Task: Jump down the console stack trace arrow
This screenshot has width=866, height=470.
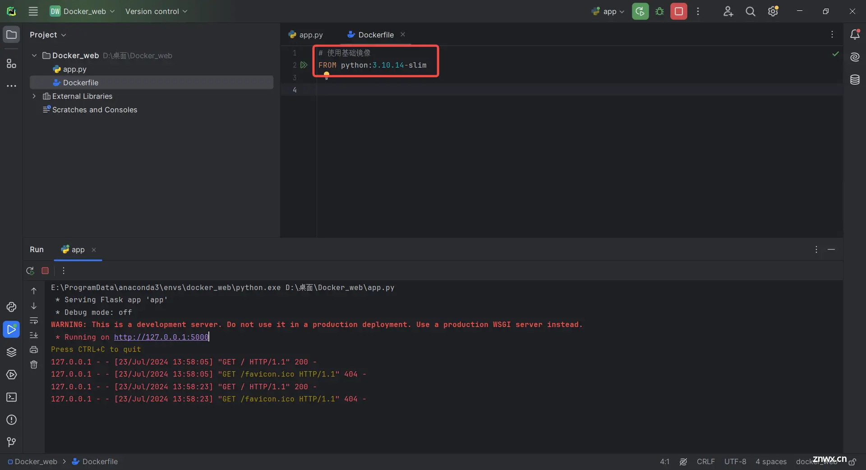Action: pyautogui.click(x=34, y=306)
